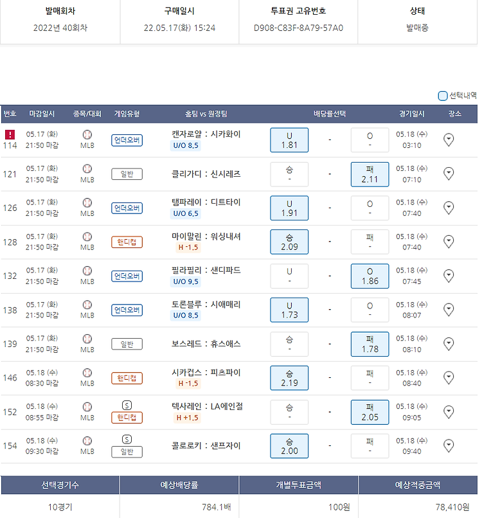Viewport: 482px width, 518px height.
Task: Select 패 2.11 odds for match 121
Action: 370,174
